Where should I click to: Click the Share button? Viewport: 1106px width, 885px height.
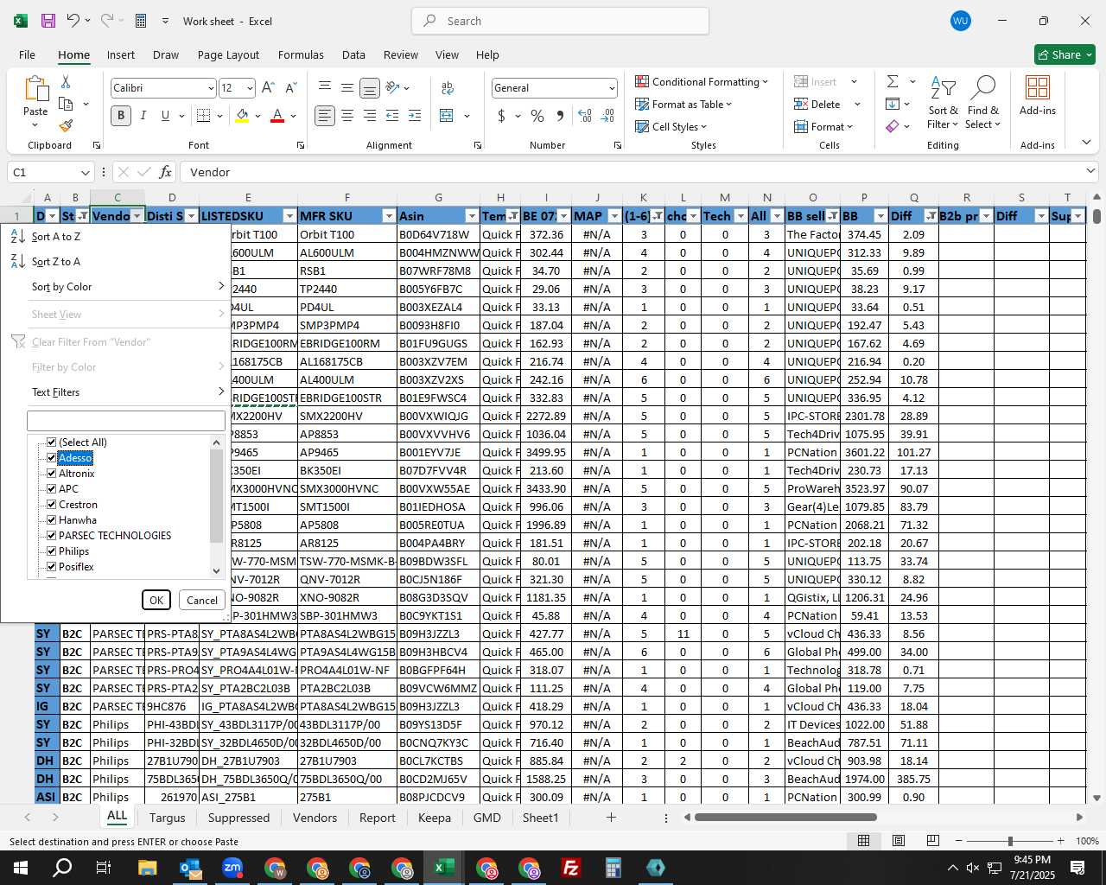(x=1065, y=54)
